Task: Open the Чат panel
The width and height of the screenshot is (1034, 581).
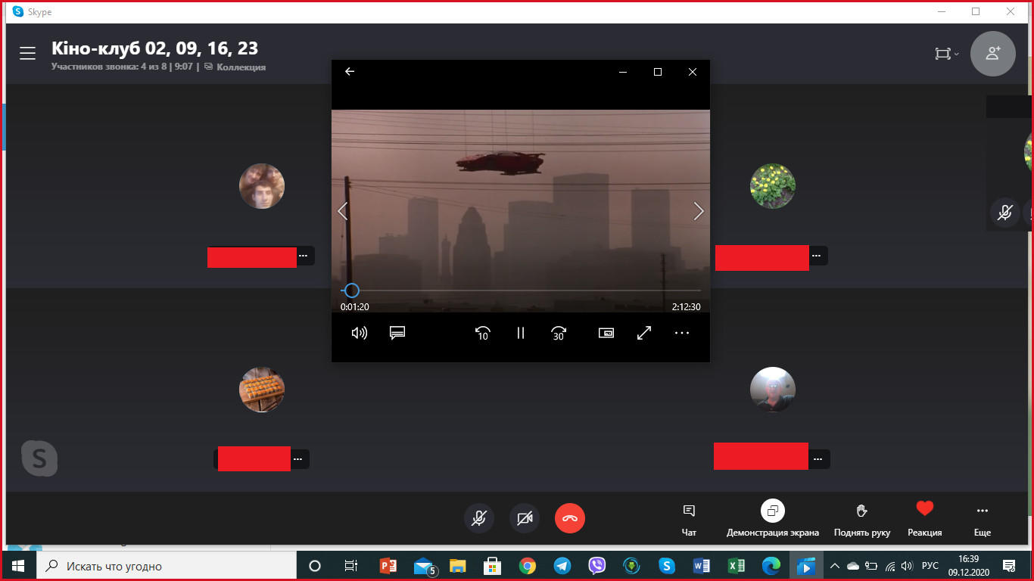Action: (x=689, y=520)
